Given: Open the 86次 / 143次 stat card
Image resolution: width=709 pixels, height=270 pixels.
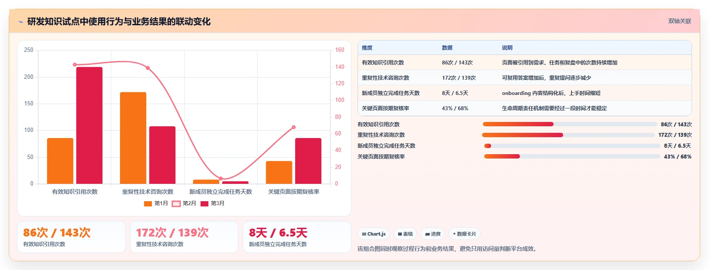Looking at the screenshot, I should click(71, 237).
